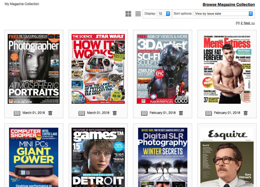
Task: Open reader icon for Digital Photographer
Action: (17, 113)
